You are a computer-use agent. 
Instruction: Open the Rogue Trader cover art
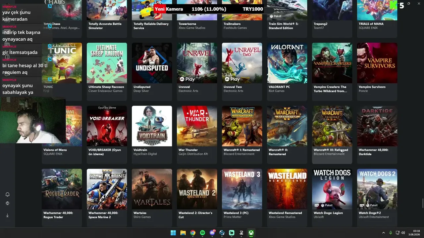pos(62,189)
